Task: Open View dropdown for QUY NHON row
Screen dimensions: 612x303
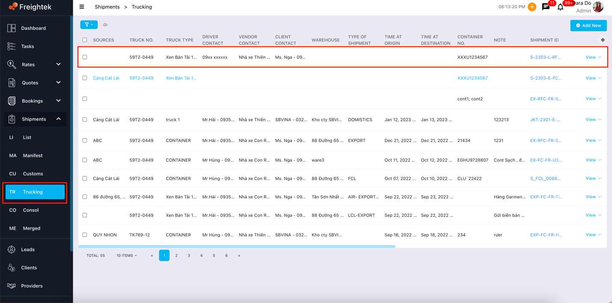Action: (x=594, y=235)
